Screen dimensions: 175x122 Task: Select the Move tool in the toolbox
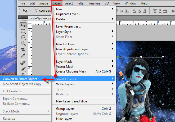pyautogui.click(x=23, y=25)
